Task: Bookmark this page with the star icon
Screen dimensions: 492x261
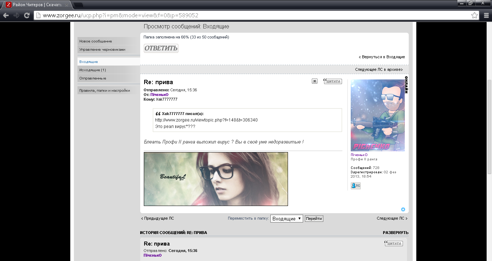Action: [x=475, y=15]
